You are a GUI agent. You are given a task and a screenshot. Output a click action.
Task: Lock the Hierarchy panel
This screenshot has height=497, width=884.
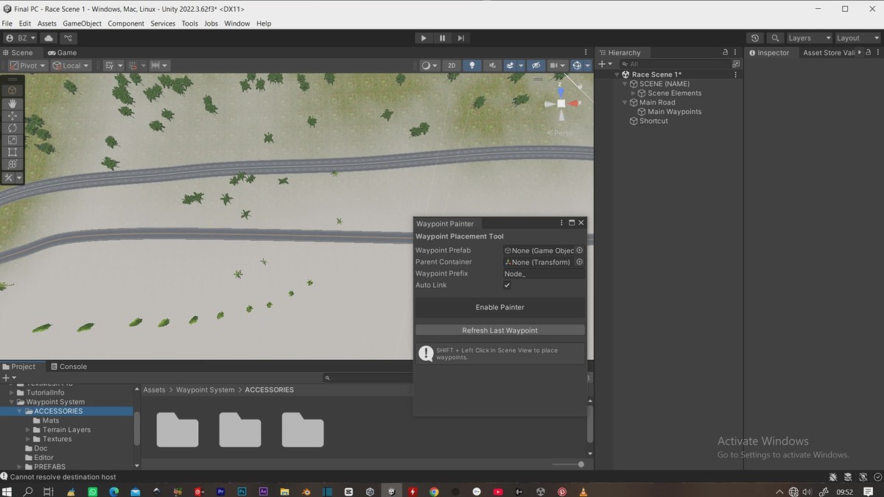725,52
